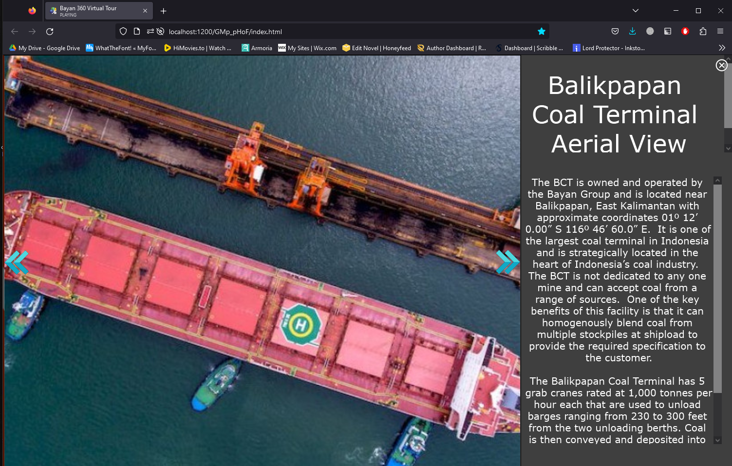The image size is (732, 466).
Task: Open Lord Protector - Inkstone bookmark
Action: point(609,48)
